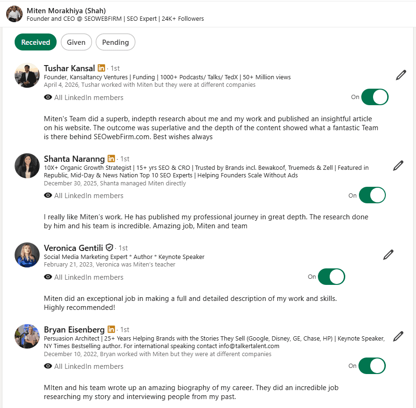Click LinkedIn badge beside Shanta Naranng
The height and width of the screenshot is (408, 416).
111,158
